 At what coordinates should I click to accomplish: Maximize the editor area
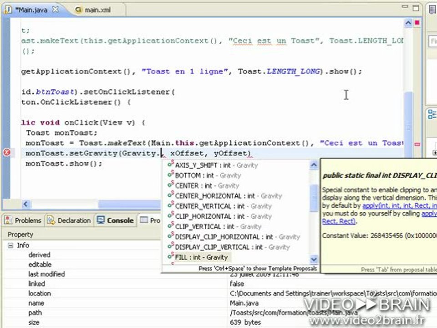point(416,8)
